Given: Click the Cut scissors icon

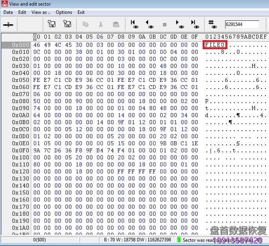Looking at the screenshot, I should point(101,24).
